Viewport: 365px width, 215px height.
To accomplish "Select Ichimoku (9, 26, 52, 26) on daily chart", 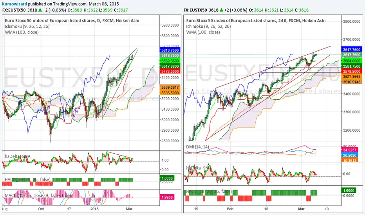I will point(27,26).
